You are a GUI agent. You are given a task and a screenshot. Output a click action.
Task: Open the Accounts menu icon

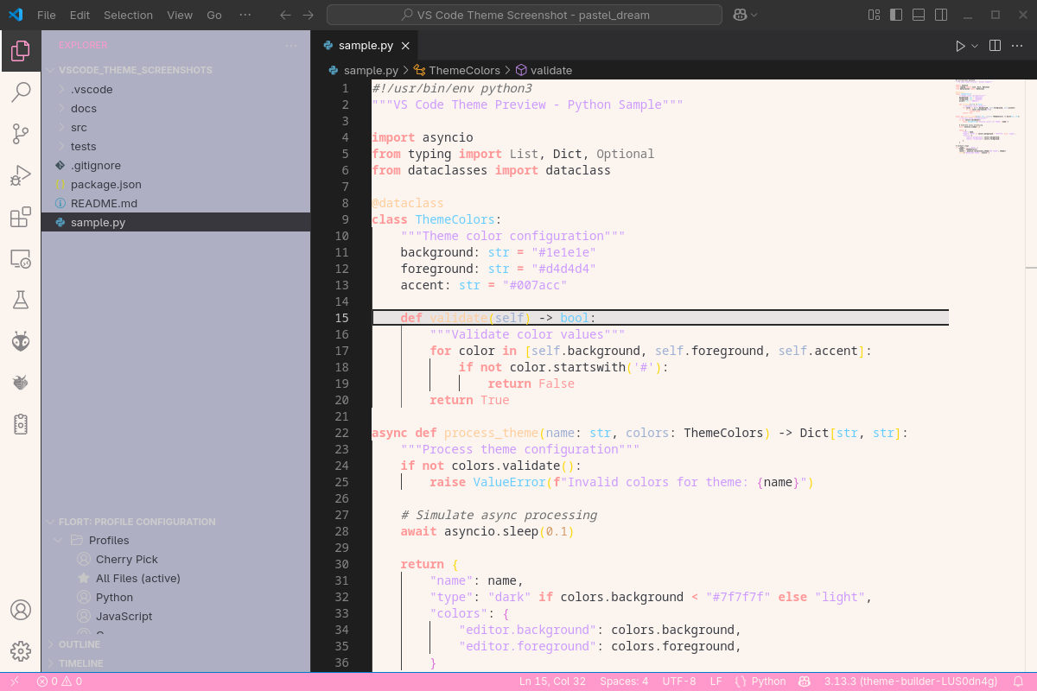pos(21,610)
